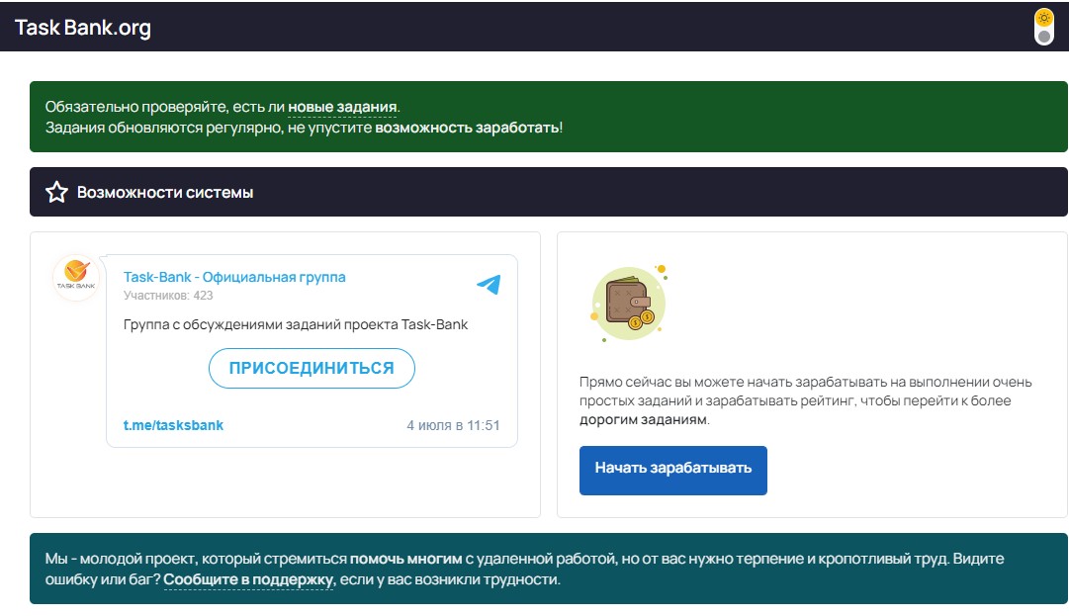The width and height of the screenshot is (1069, 616).
Task: Click Группа с обсуждениями заданий description
Action: (296, 324)
